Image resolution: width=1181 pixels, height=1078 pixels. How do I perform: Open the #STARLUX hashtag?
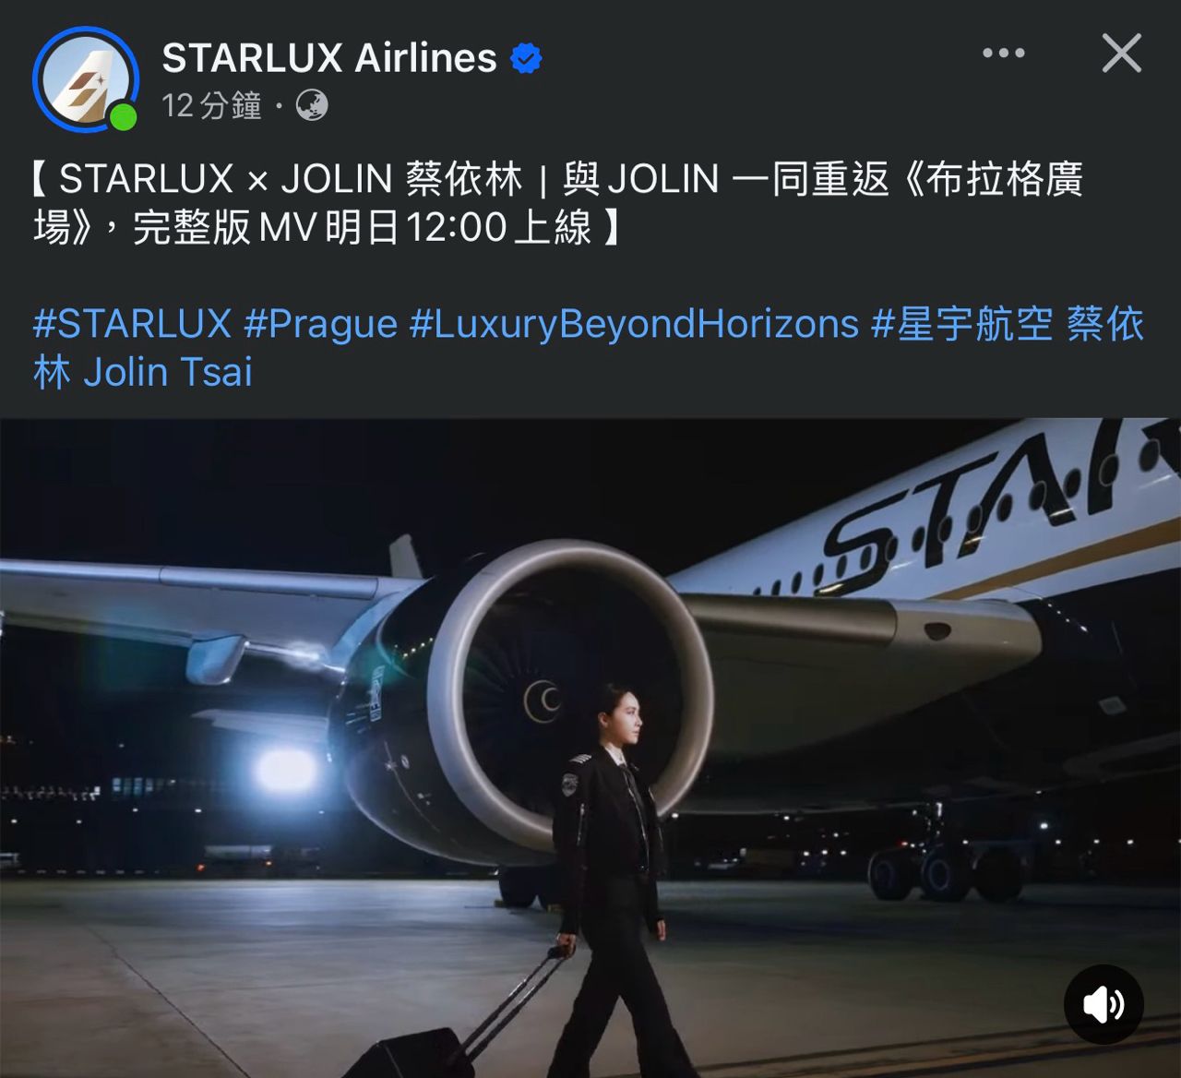pyautogui.click(x=132, y=324)
